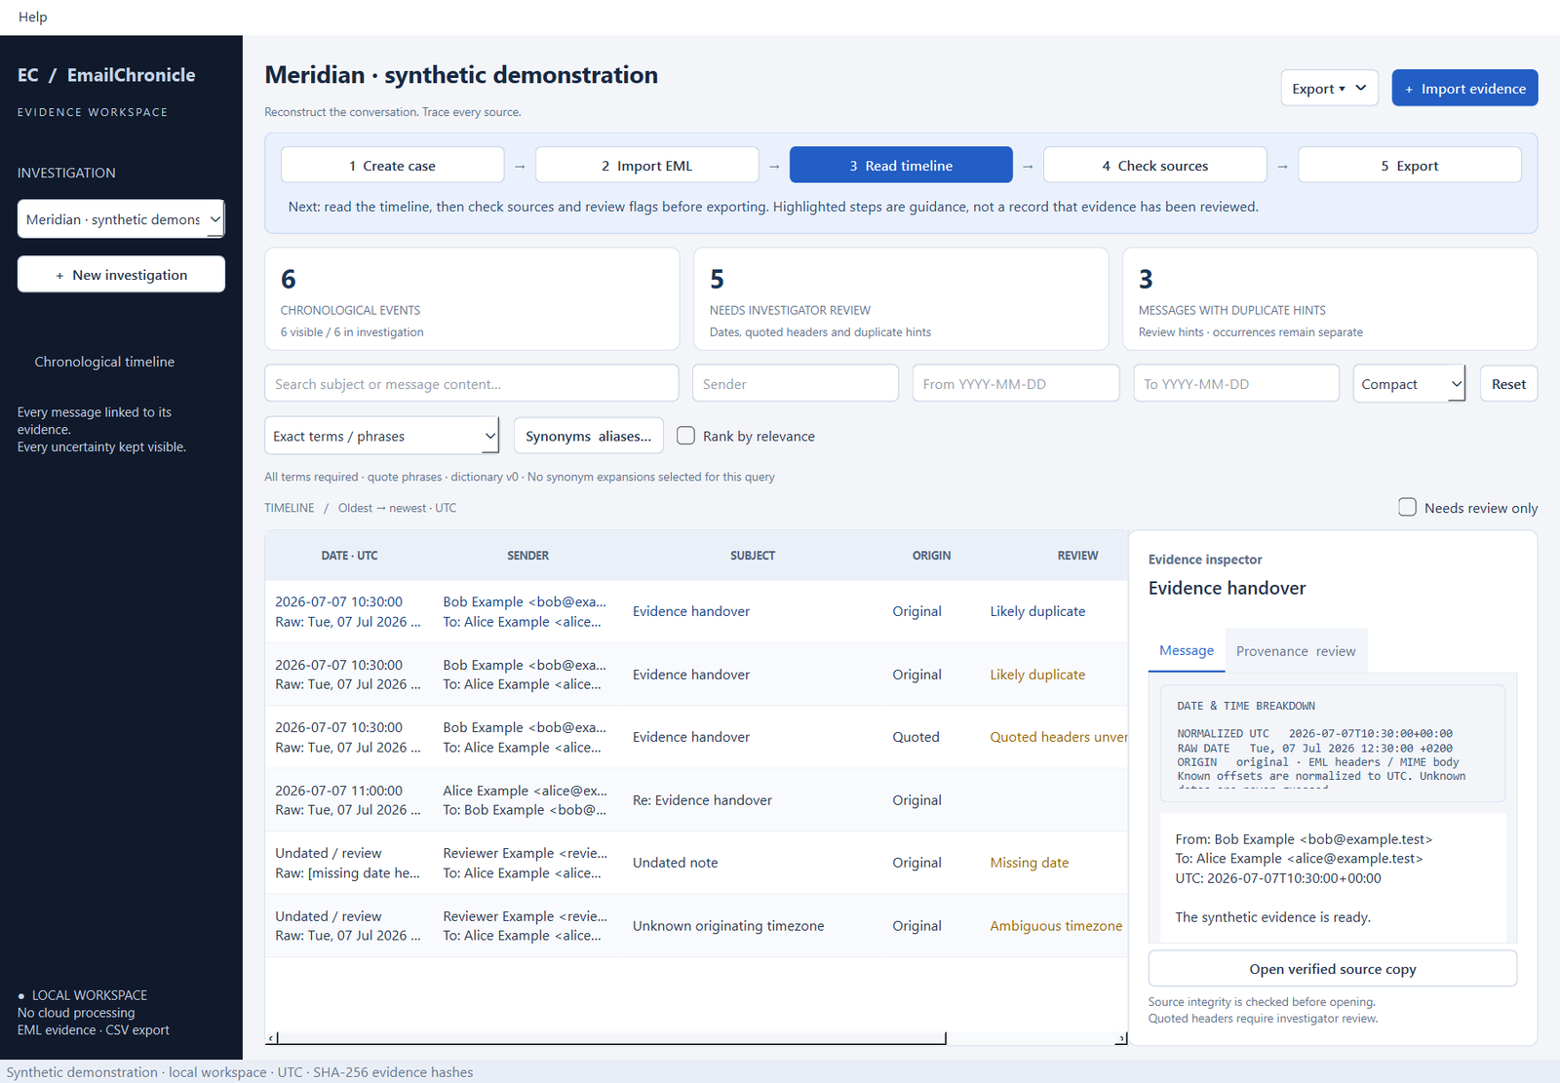Select step 4 Check sources
The height and width of the screenshot is (1083, 1560).
(x=1154, y=166)
